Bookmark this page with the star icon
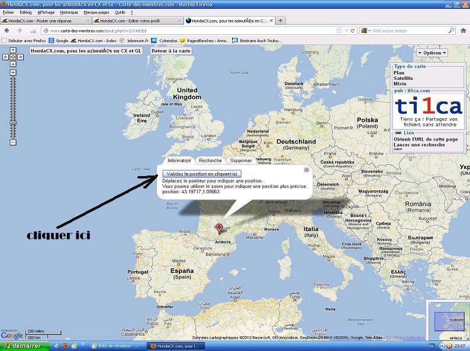Viewport: 470px width, 351px height. [339, 31]
